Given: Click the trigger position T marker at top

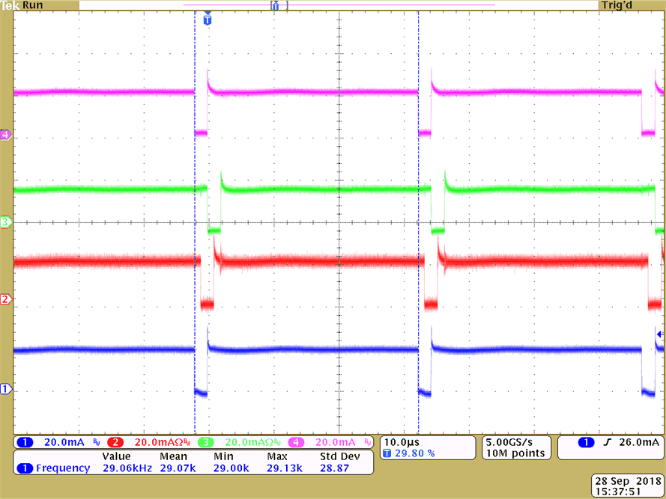Looking at the screenshot, I should click(x=208, y=20).
